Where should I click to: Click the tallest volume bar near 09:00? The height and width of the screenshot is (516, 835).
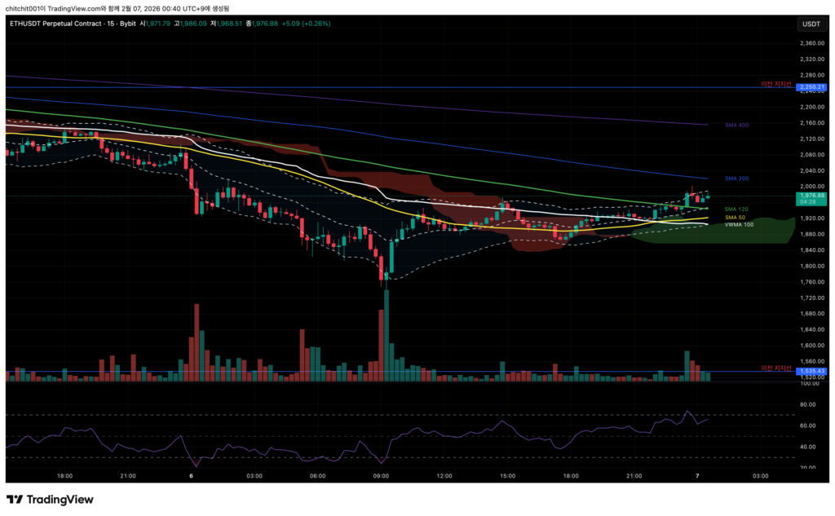click(387, 334)
